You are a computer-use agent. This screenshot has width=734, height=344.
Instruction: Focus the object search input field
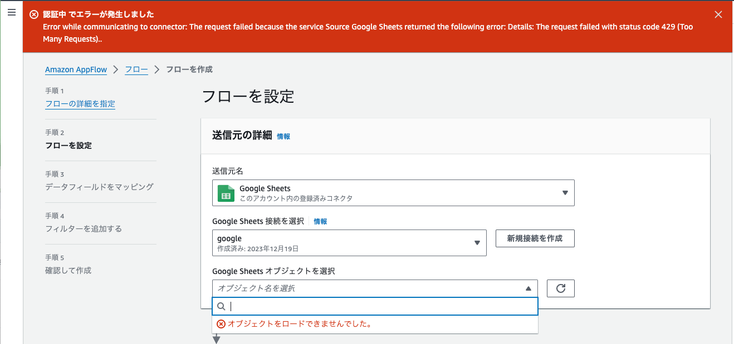[375, 306]
